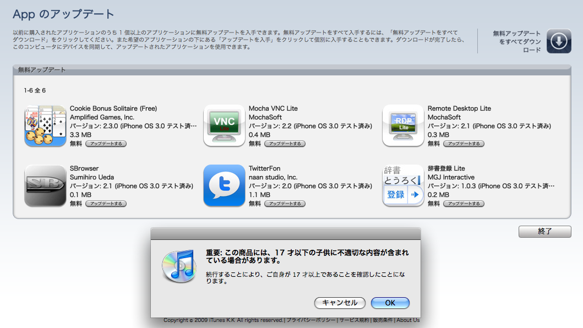583x328 pixels.
Task: Select the 辞書登録 Lite title text
Action: coord(446,168)
